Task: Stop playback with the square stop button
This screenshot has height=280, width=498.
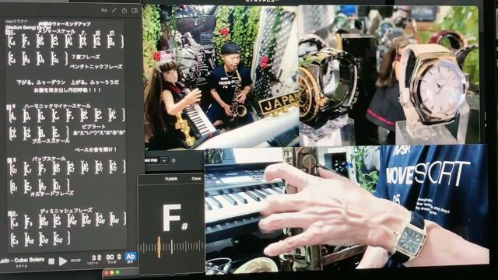Action: [51, 261]
